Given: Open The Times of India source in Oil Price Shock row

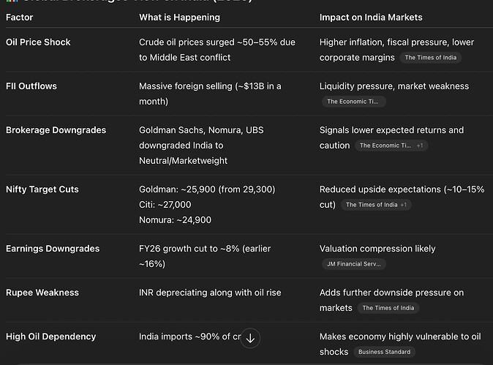Looking at the screenshot, I should click(x=430, y=58).
